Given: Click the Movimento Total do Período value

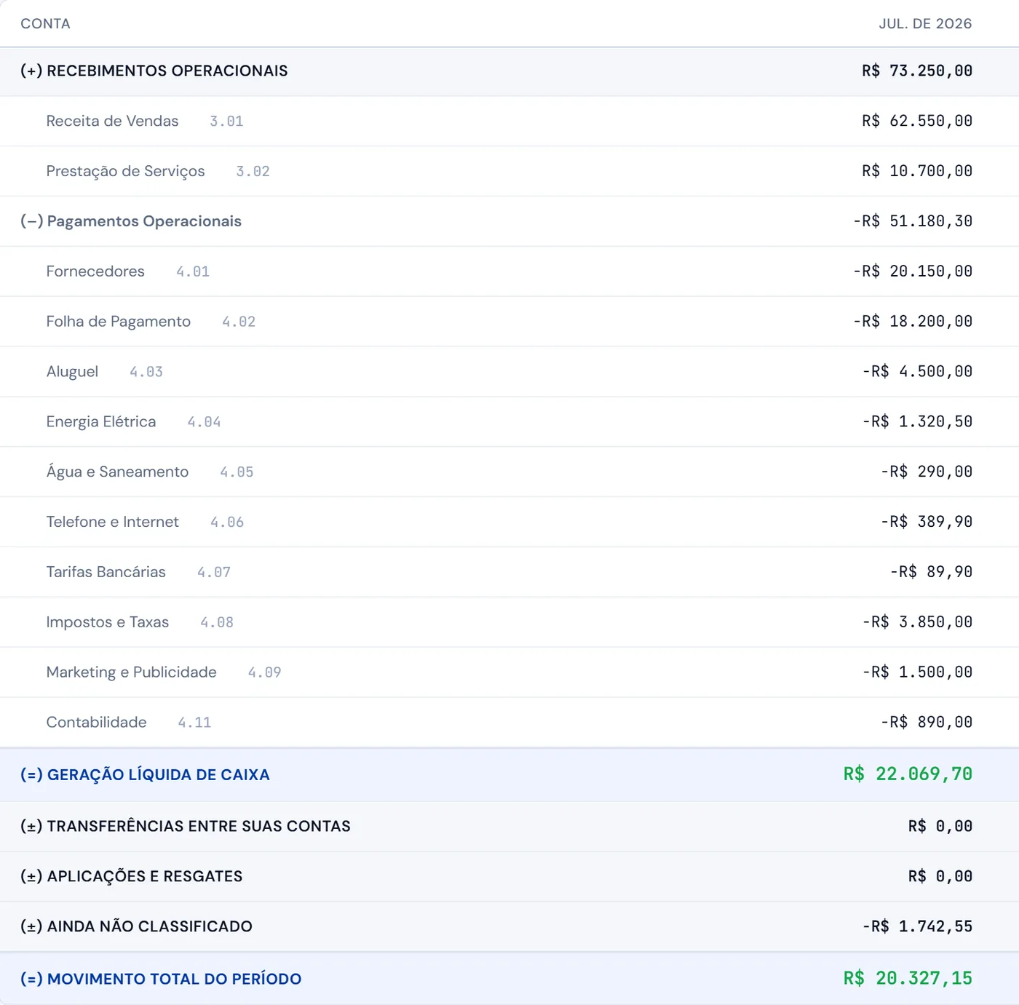Looking at the screenshot, I should 908,979.
